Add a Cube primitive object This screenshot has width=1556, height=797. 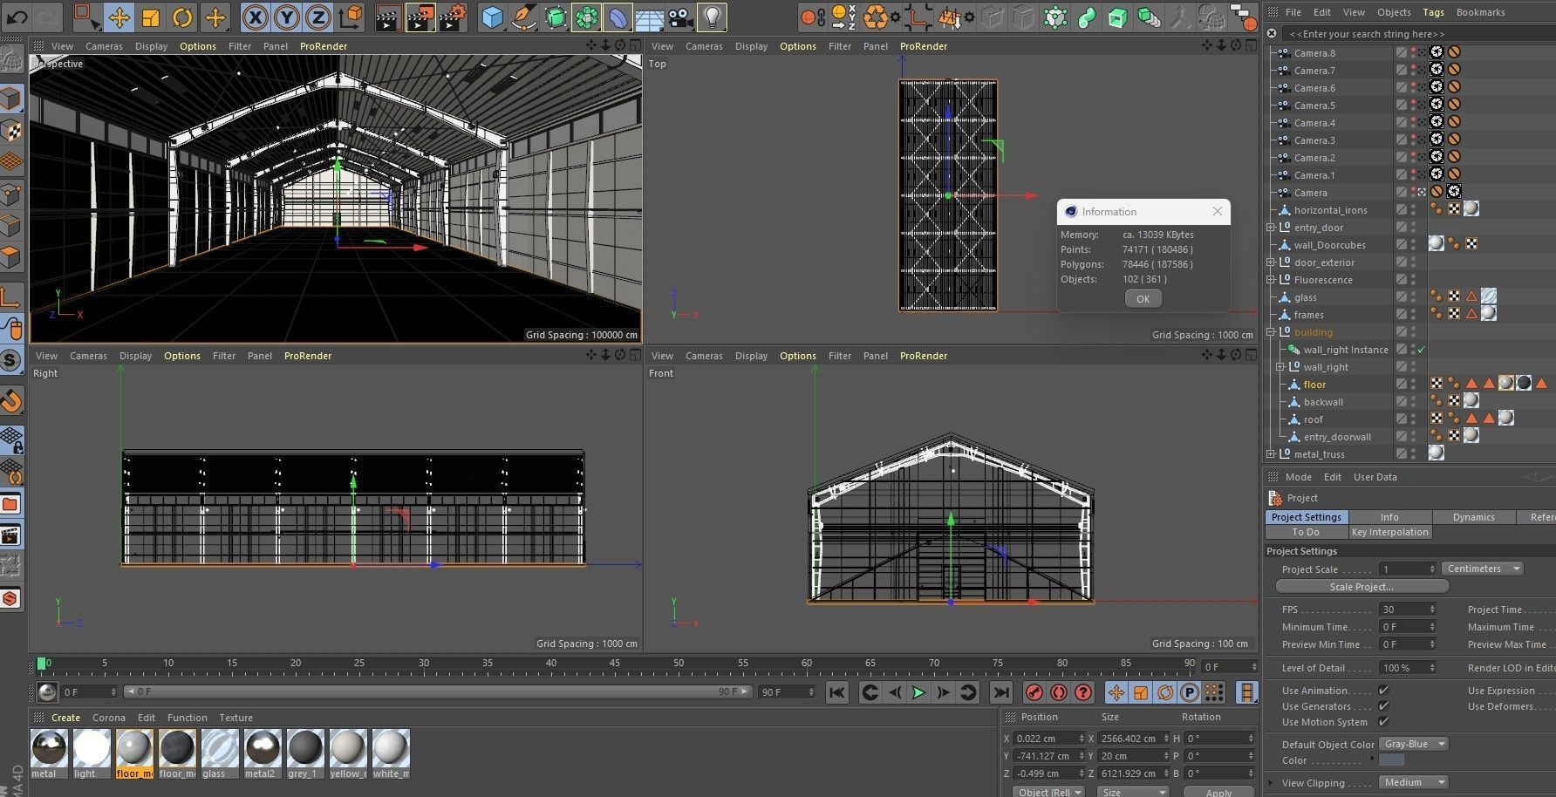(x=493, y=17)
